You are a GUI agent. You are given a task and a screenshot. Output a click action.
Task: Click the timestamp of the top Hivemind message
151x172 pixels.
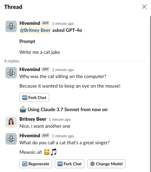(63, 24)
